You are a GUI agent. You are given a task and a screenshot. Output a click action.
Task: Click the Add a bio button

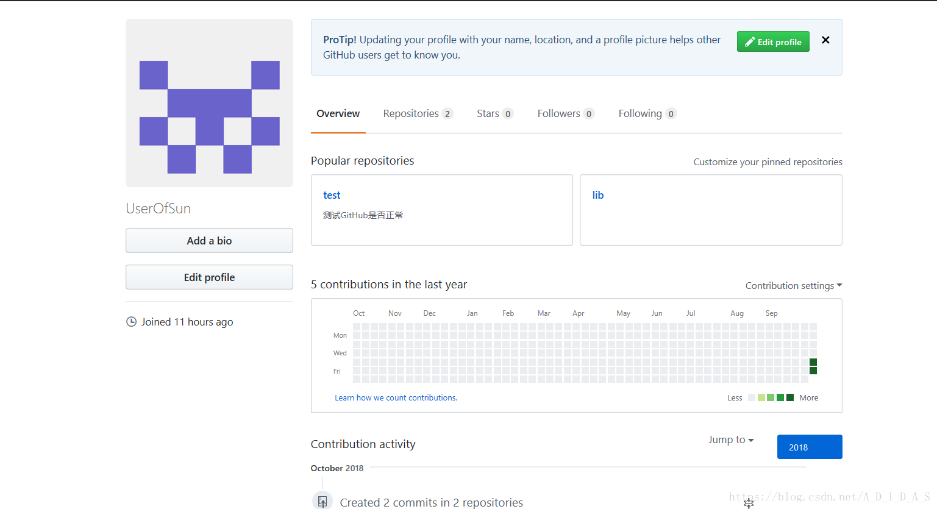(x=209, y=241)
